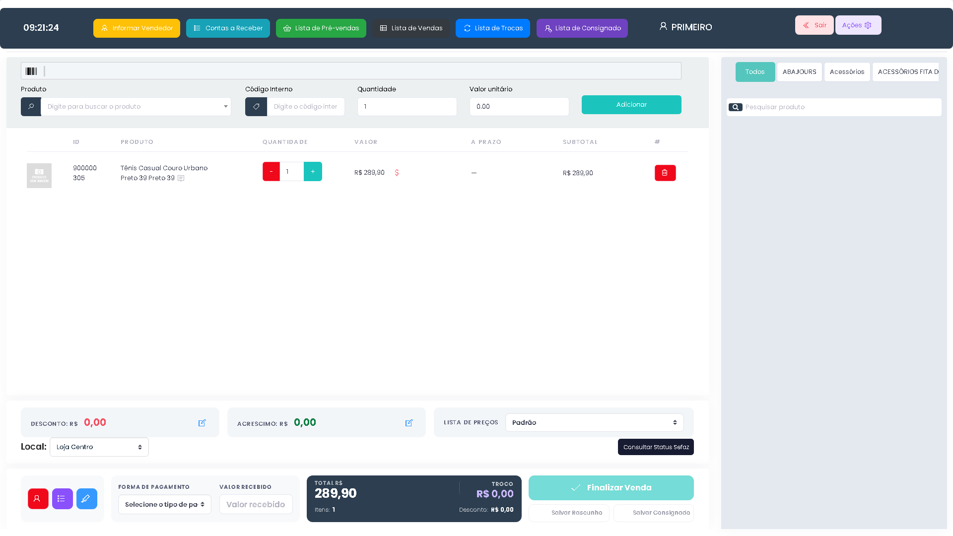Click the purple list icon button
This screenshot has width=953, height=536.
(63, 499)
